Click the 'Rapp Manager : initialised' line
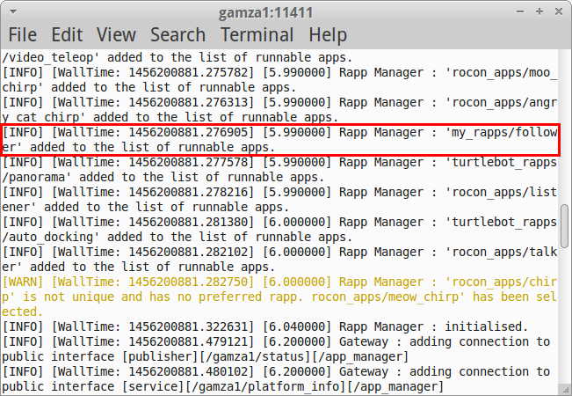 (264, 326)
